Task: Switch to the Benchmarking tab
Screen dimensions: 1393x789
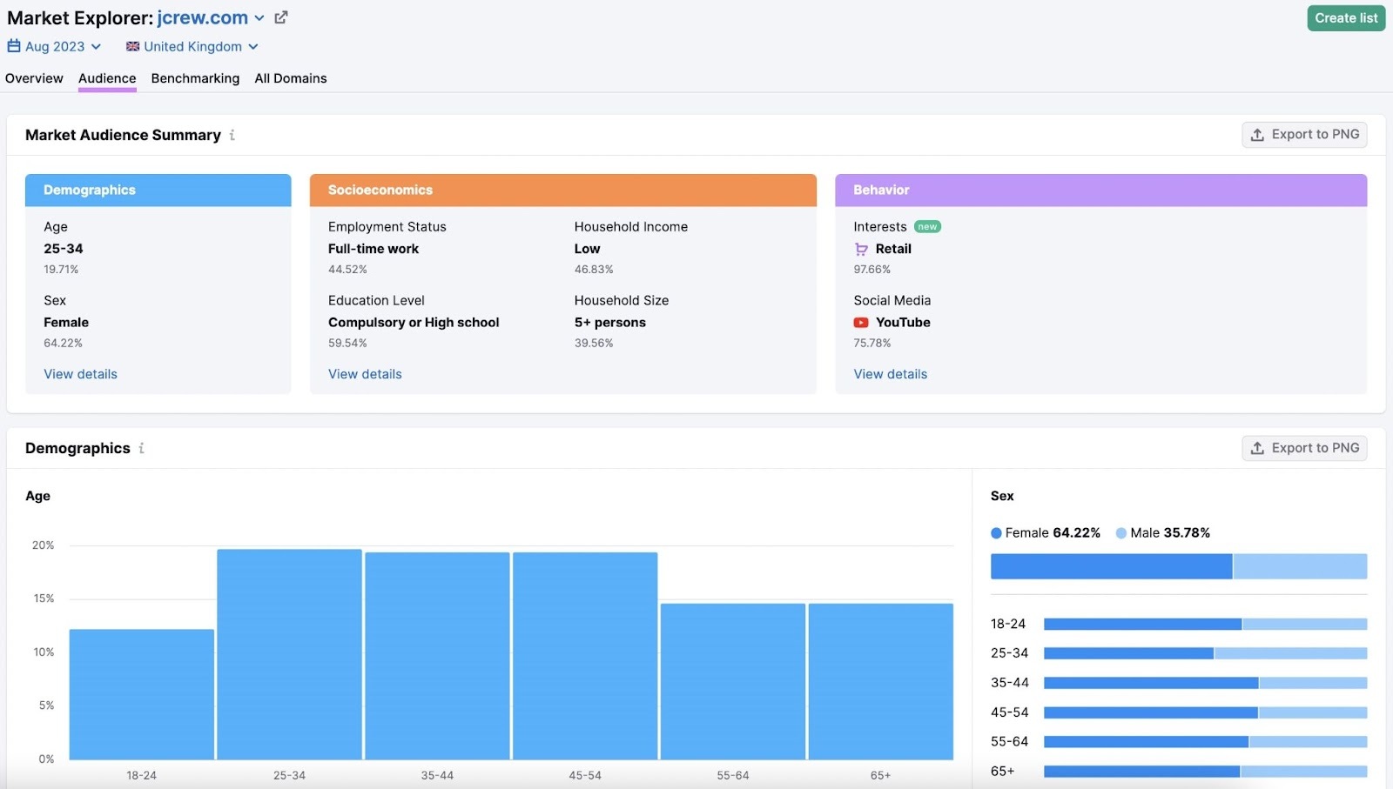Action: click(195, 78)
